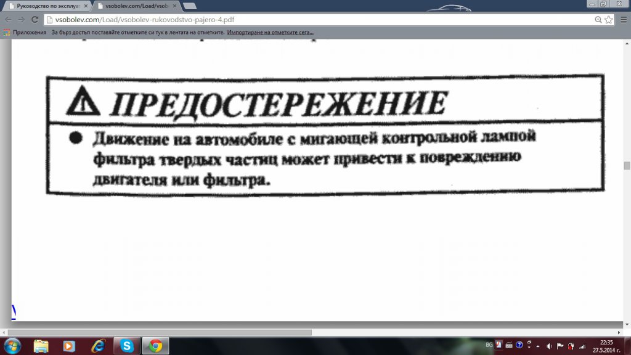Bookmark this page with the star icon

(609, 20)
